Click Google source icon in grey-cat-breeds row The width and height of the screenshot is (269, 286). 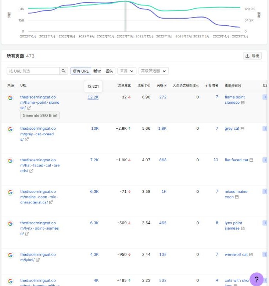[x=10, y=129]
